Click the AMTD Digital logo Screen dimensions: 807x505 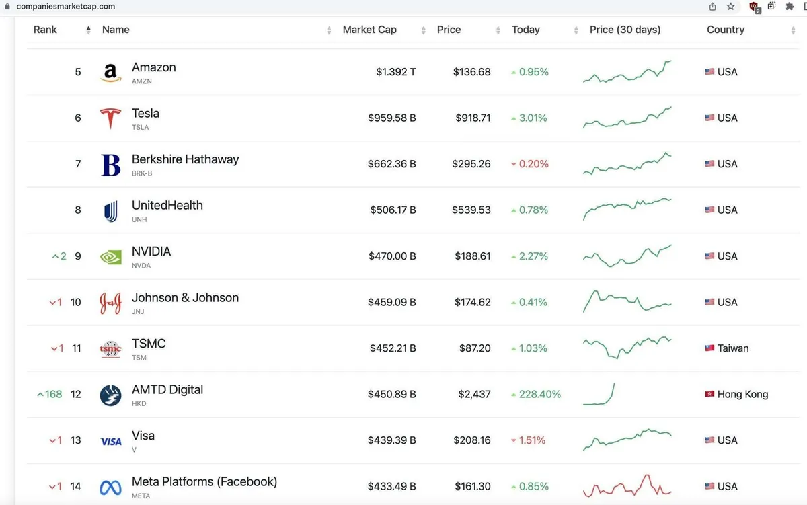click(110, 394)
